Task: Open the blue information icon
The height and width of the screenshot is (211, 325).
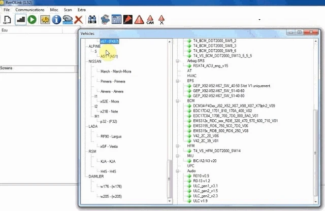Action: [x=56, y=20]
